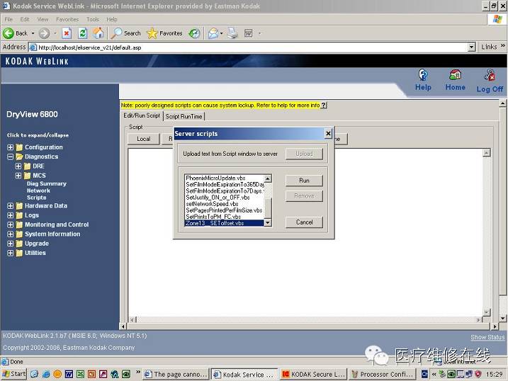
Task: Open the Configuration folder icon
Action: click(x=19, y=147)
